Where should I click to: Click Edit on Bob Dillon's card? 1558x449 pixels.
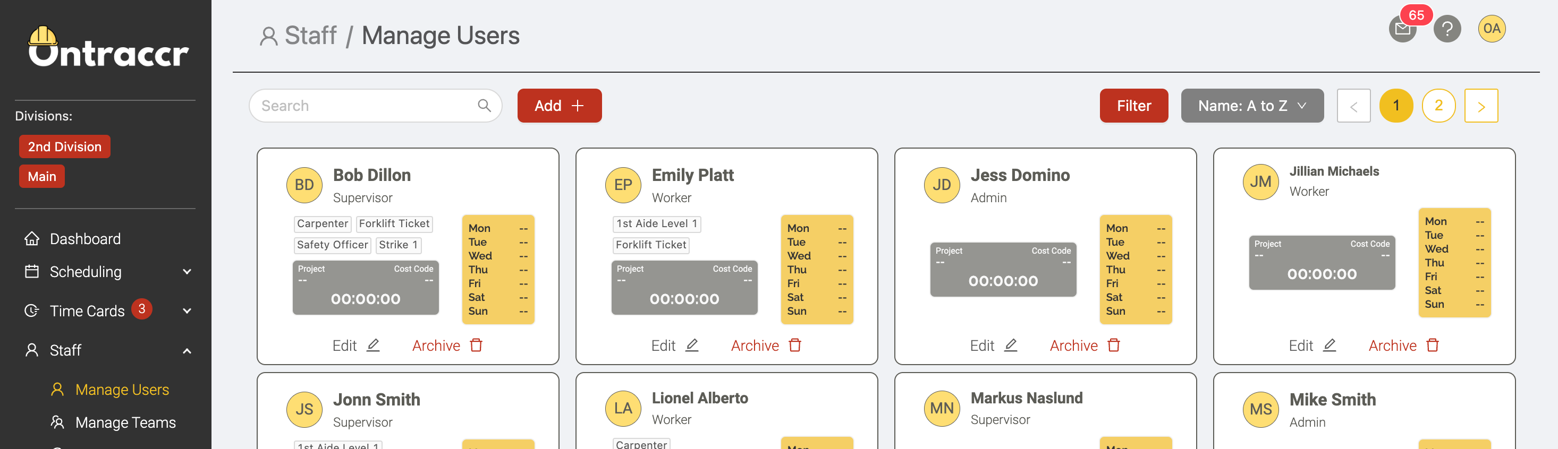[x=356, y=345]
